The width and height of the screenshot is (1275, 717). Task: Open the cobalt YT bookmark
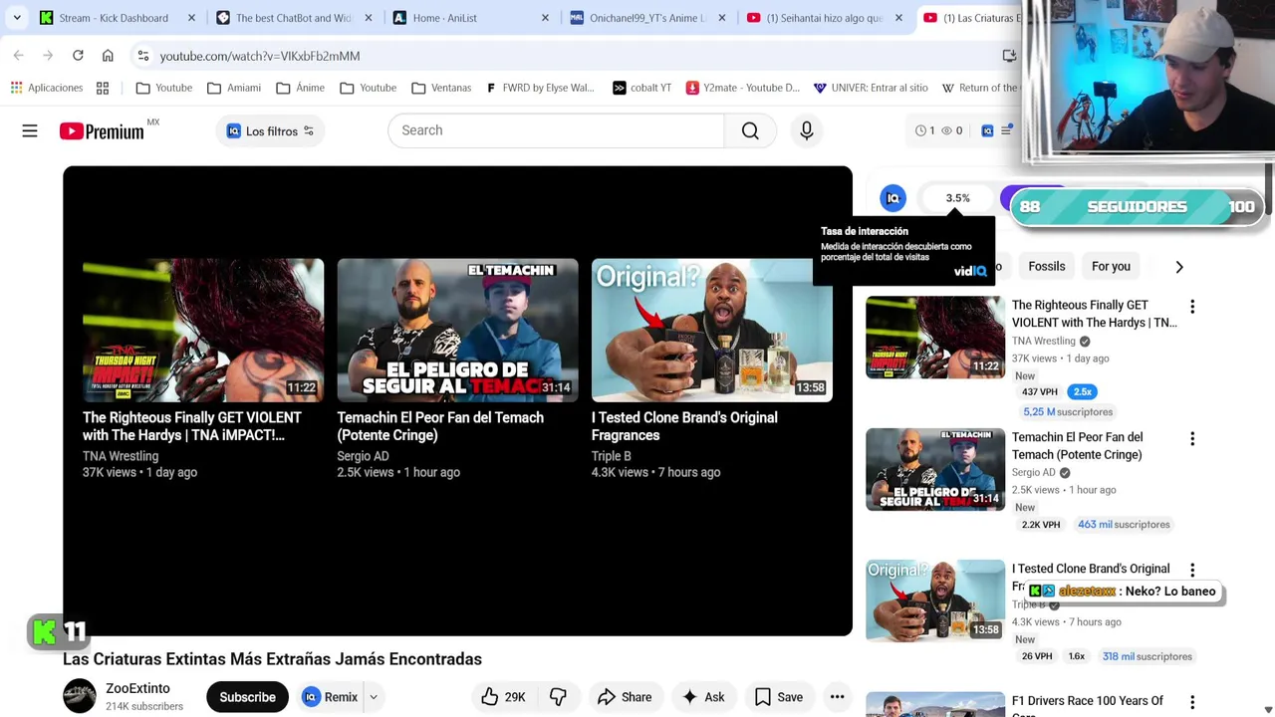click(641, 88)
